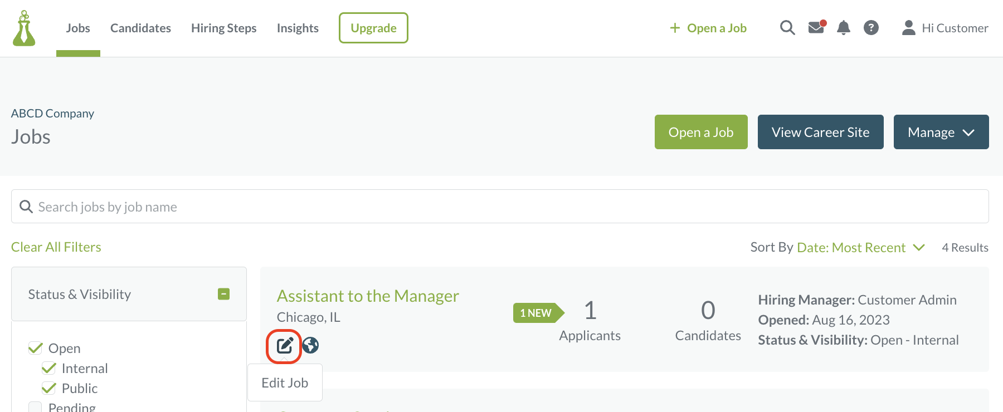Open the search magnifier in header
The height and width of the screenshot is (412, 1003).
pos(787,28)
